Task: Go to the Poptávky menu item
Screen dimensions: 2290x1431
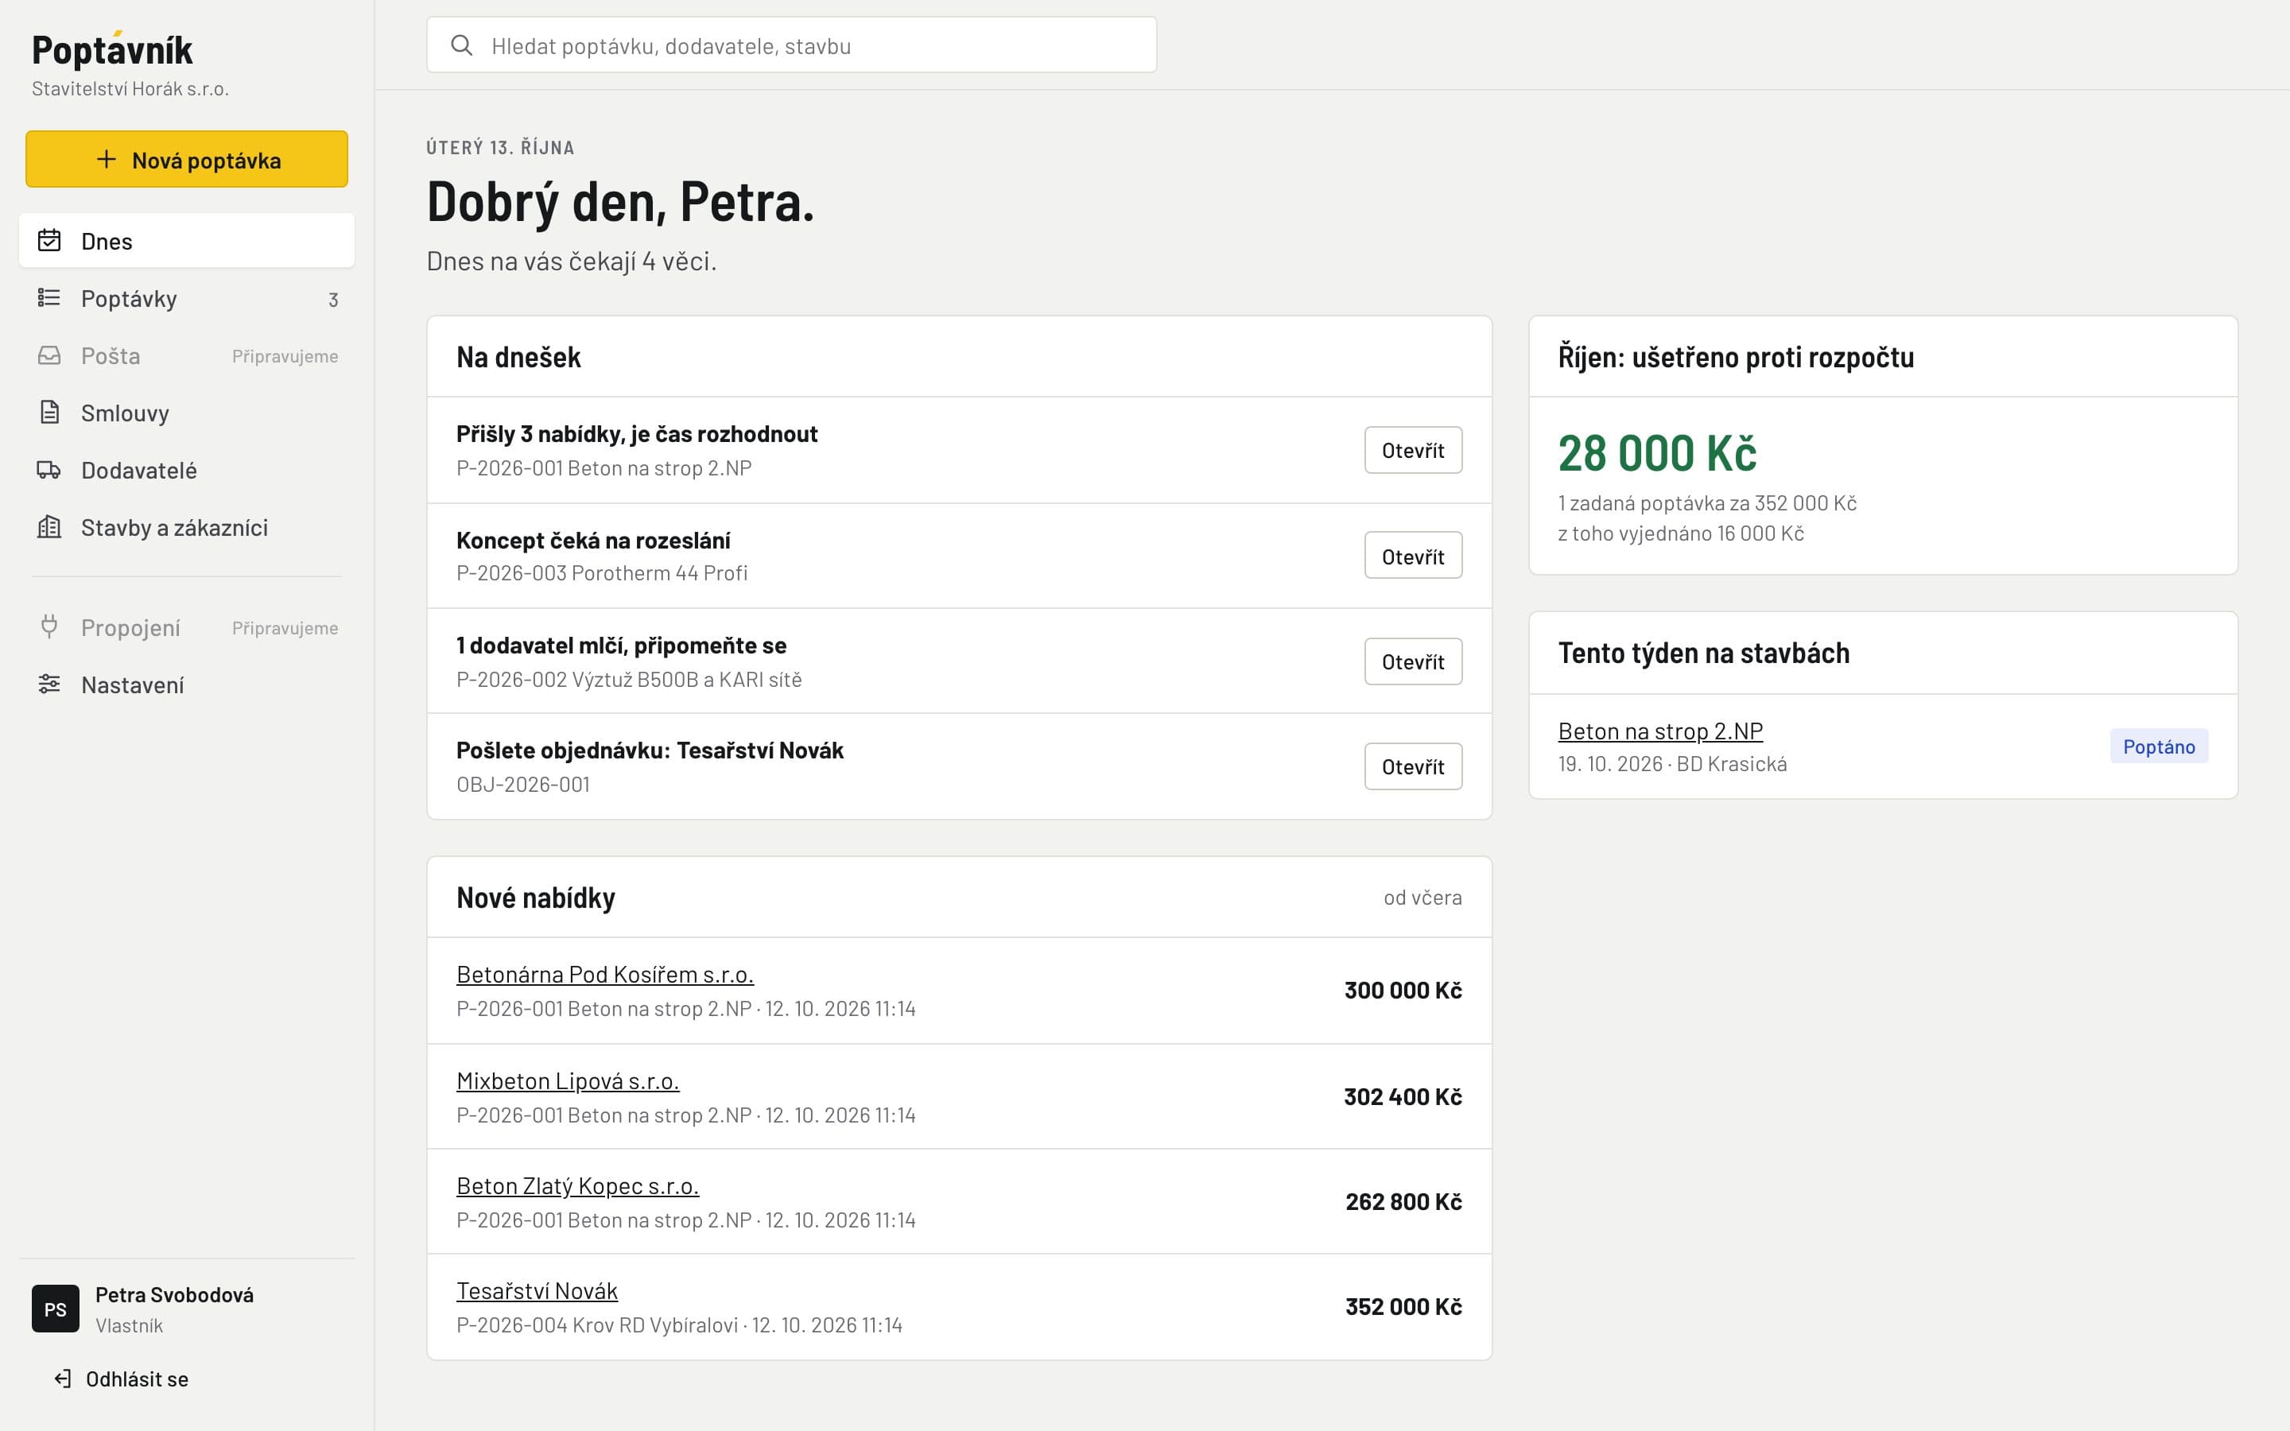Action: 186,298
